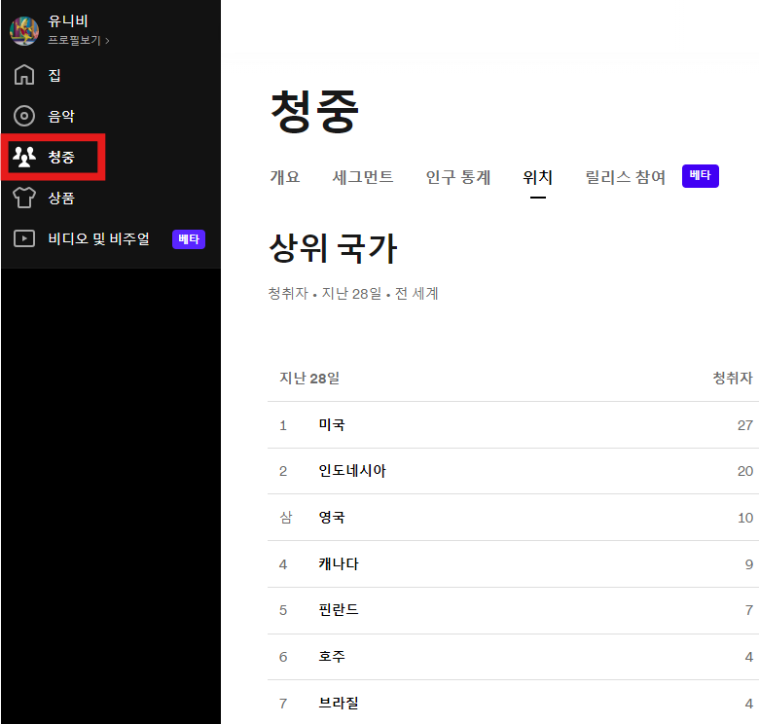Select the 핀란드 country row

tap(513, 610)
